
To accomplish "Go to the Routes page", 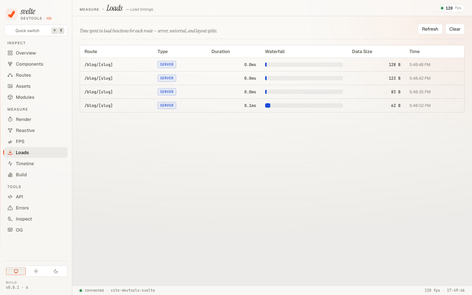I will [36, 75].
